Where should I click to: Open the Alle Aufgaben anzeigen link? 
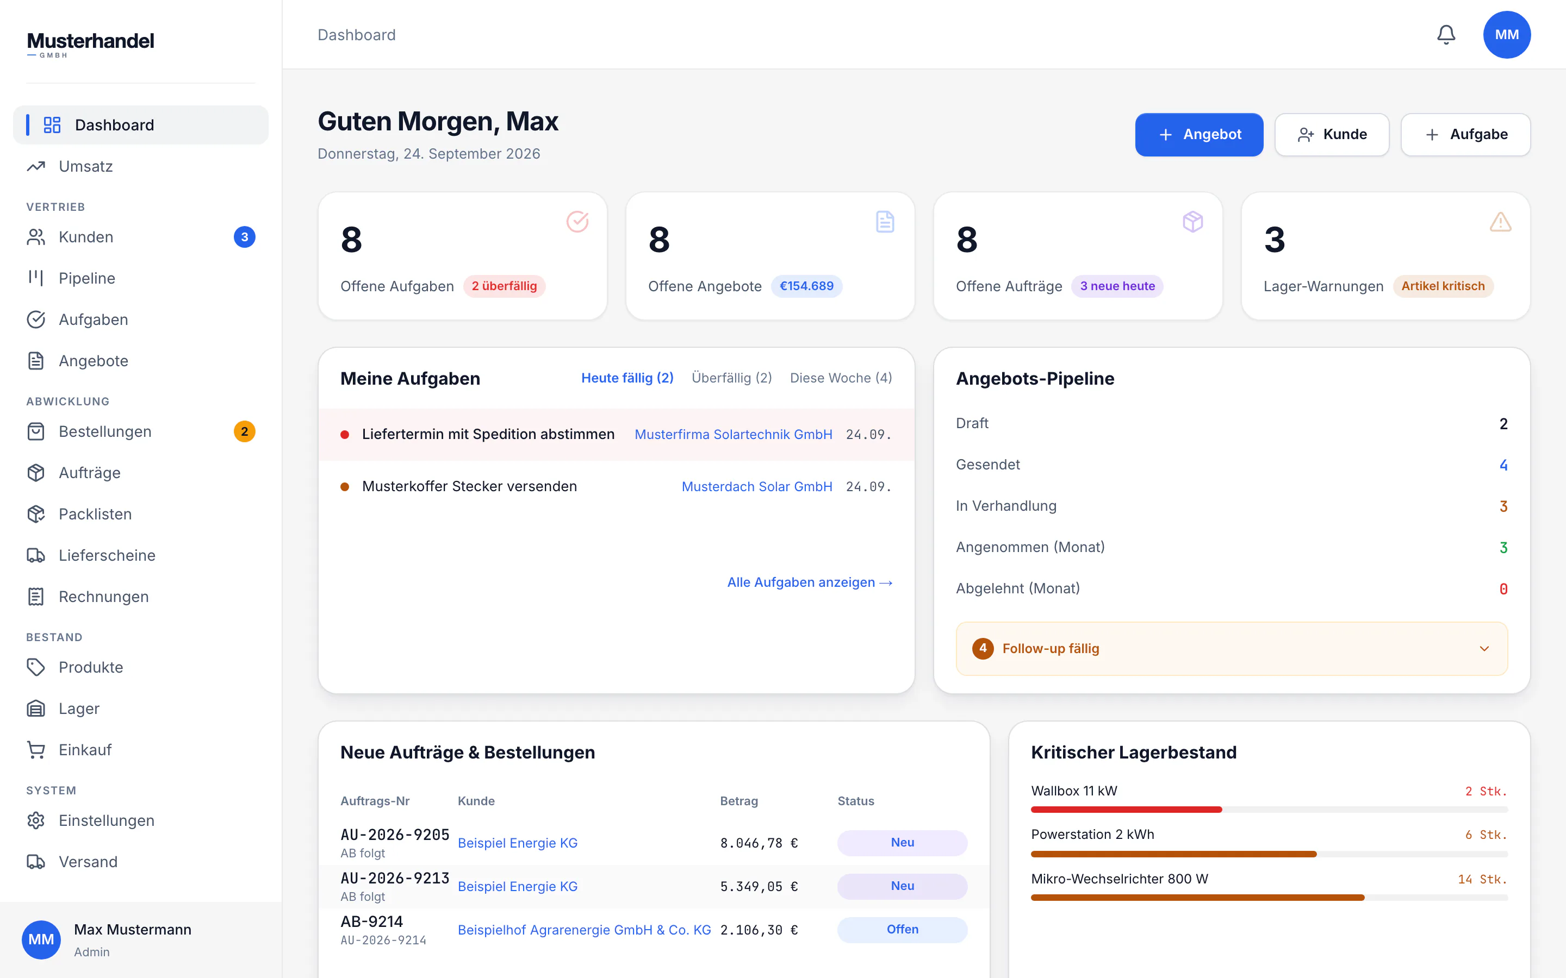(x=810, y=582)
